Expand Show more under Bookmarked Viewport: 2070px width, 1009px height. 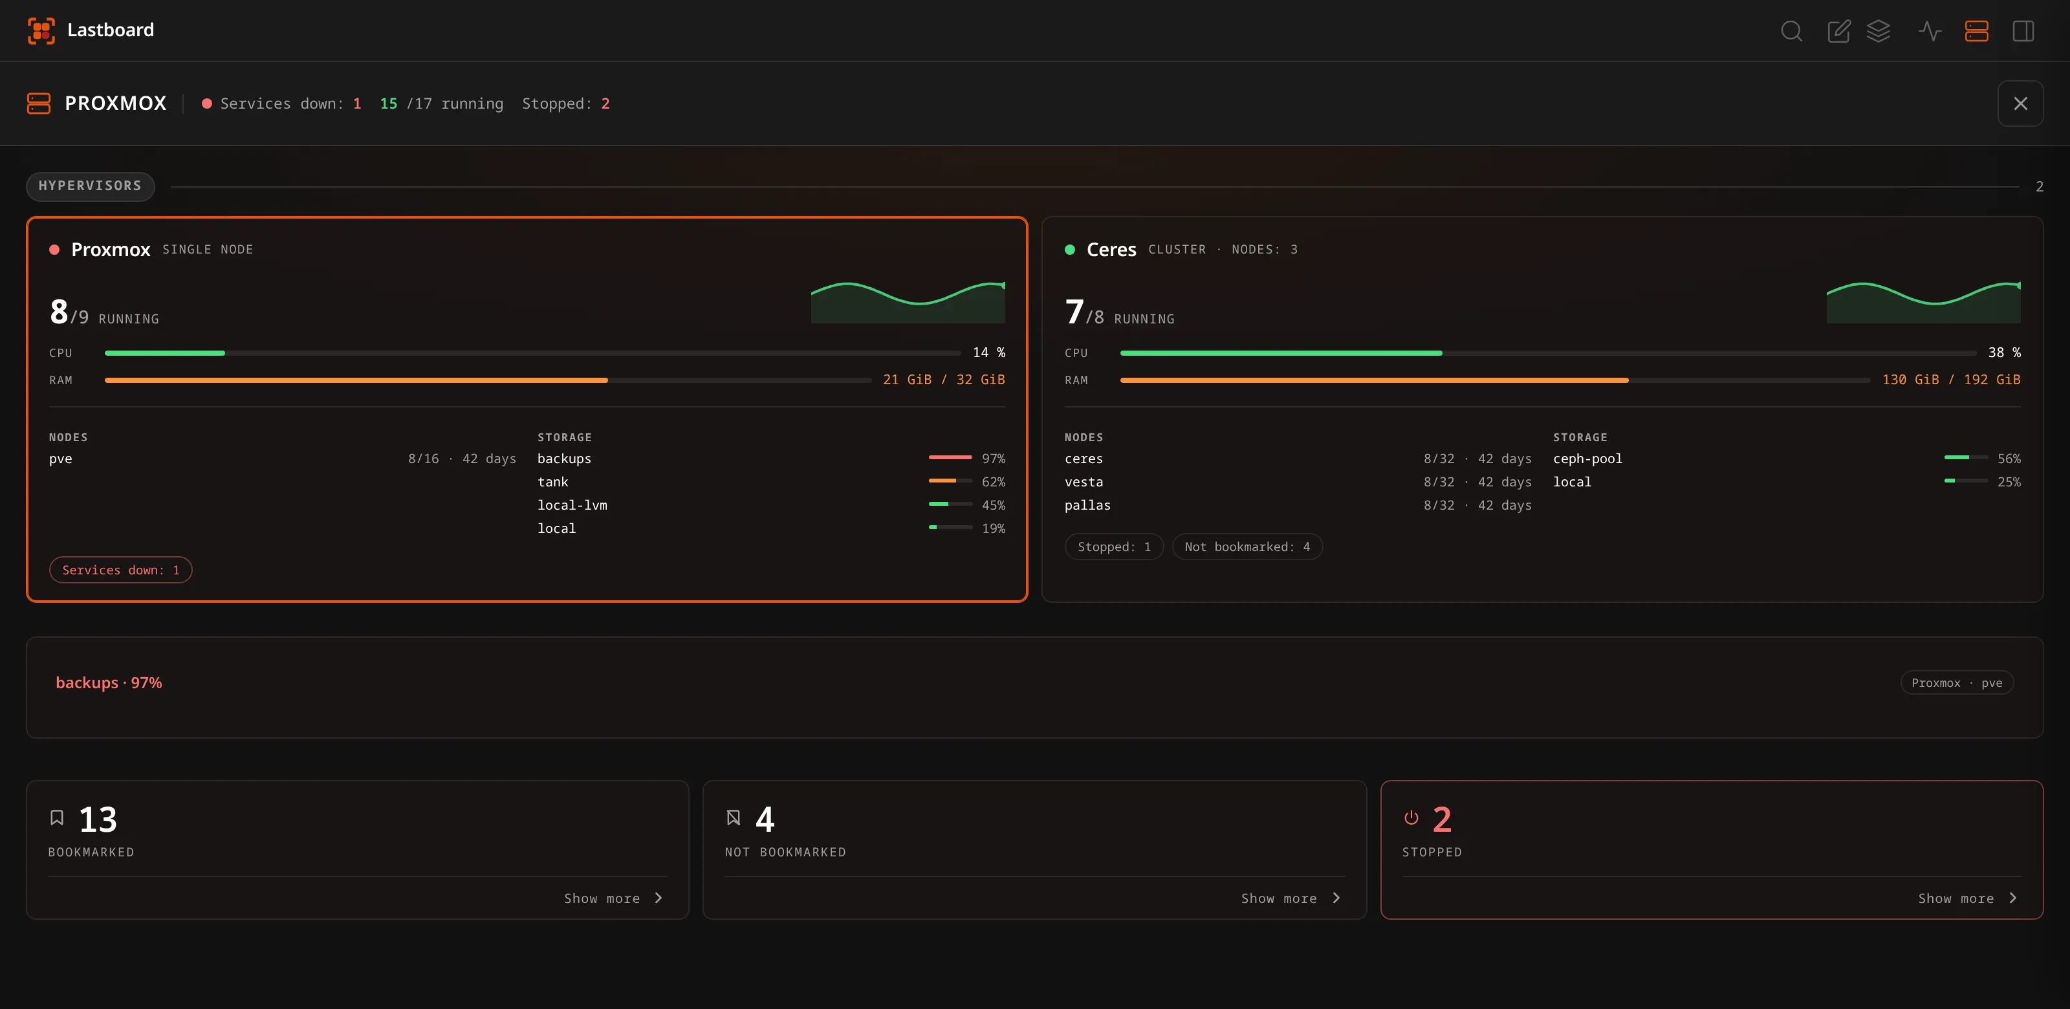[613, 898]
